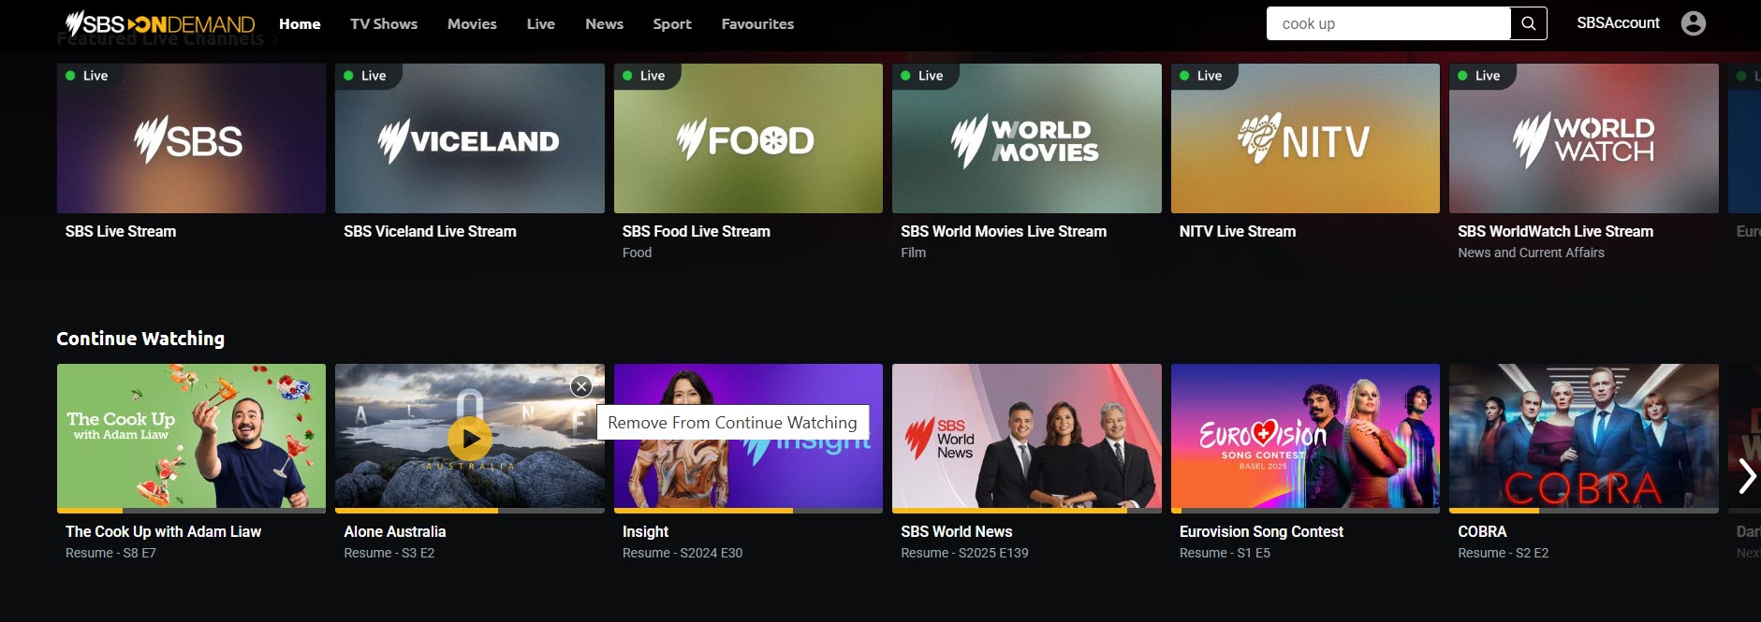Open the News section
Image resolution: width=1761 pixels, height=622 pixels.
[x=604, y=24]
